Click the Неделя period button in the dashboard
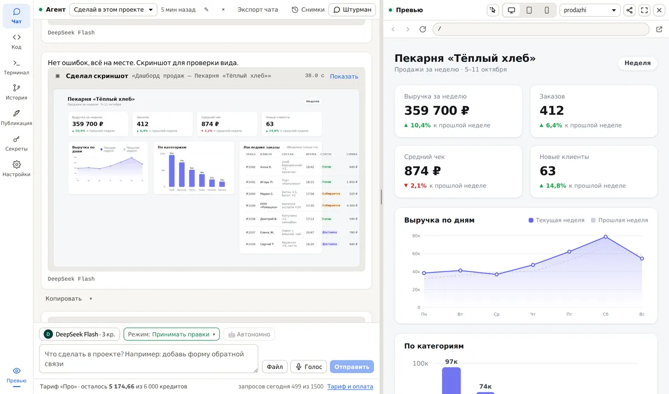Viewport: 669px width, 394px height. pyautogui.click(x=637, y=63)
